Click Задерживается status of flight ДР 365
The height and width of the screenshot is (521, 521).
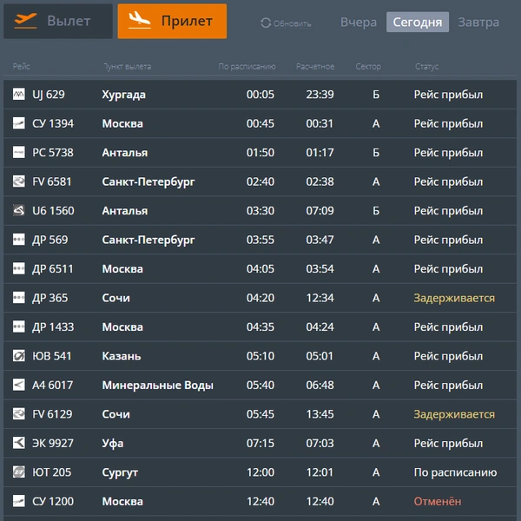click(454, 299)
